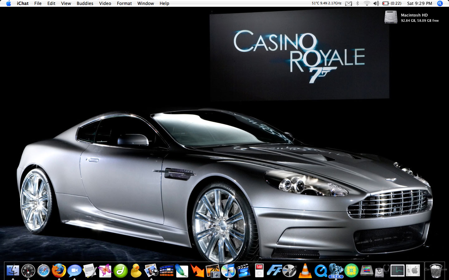
Task: Open System Preferences Apple switch icon
Action: [413, 271]
